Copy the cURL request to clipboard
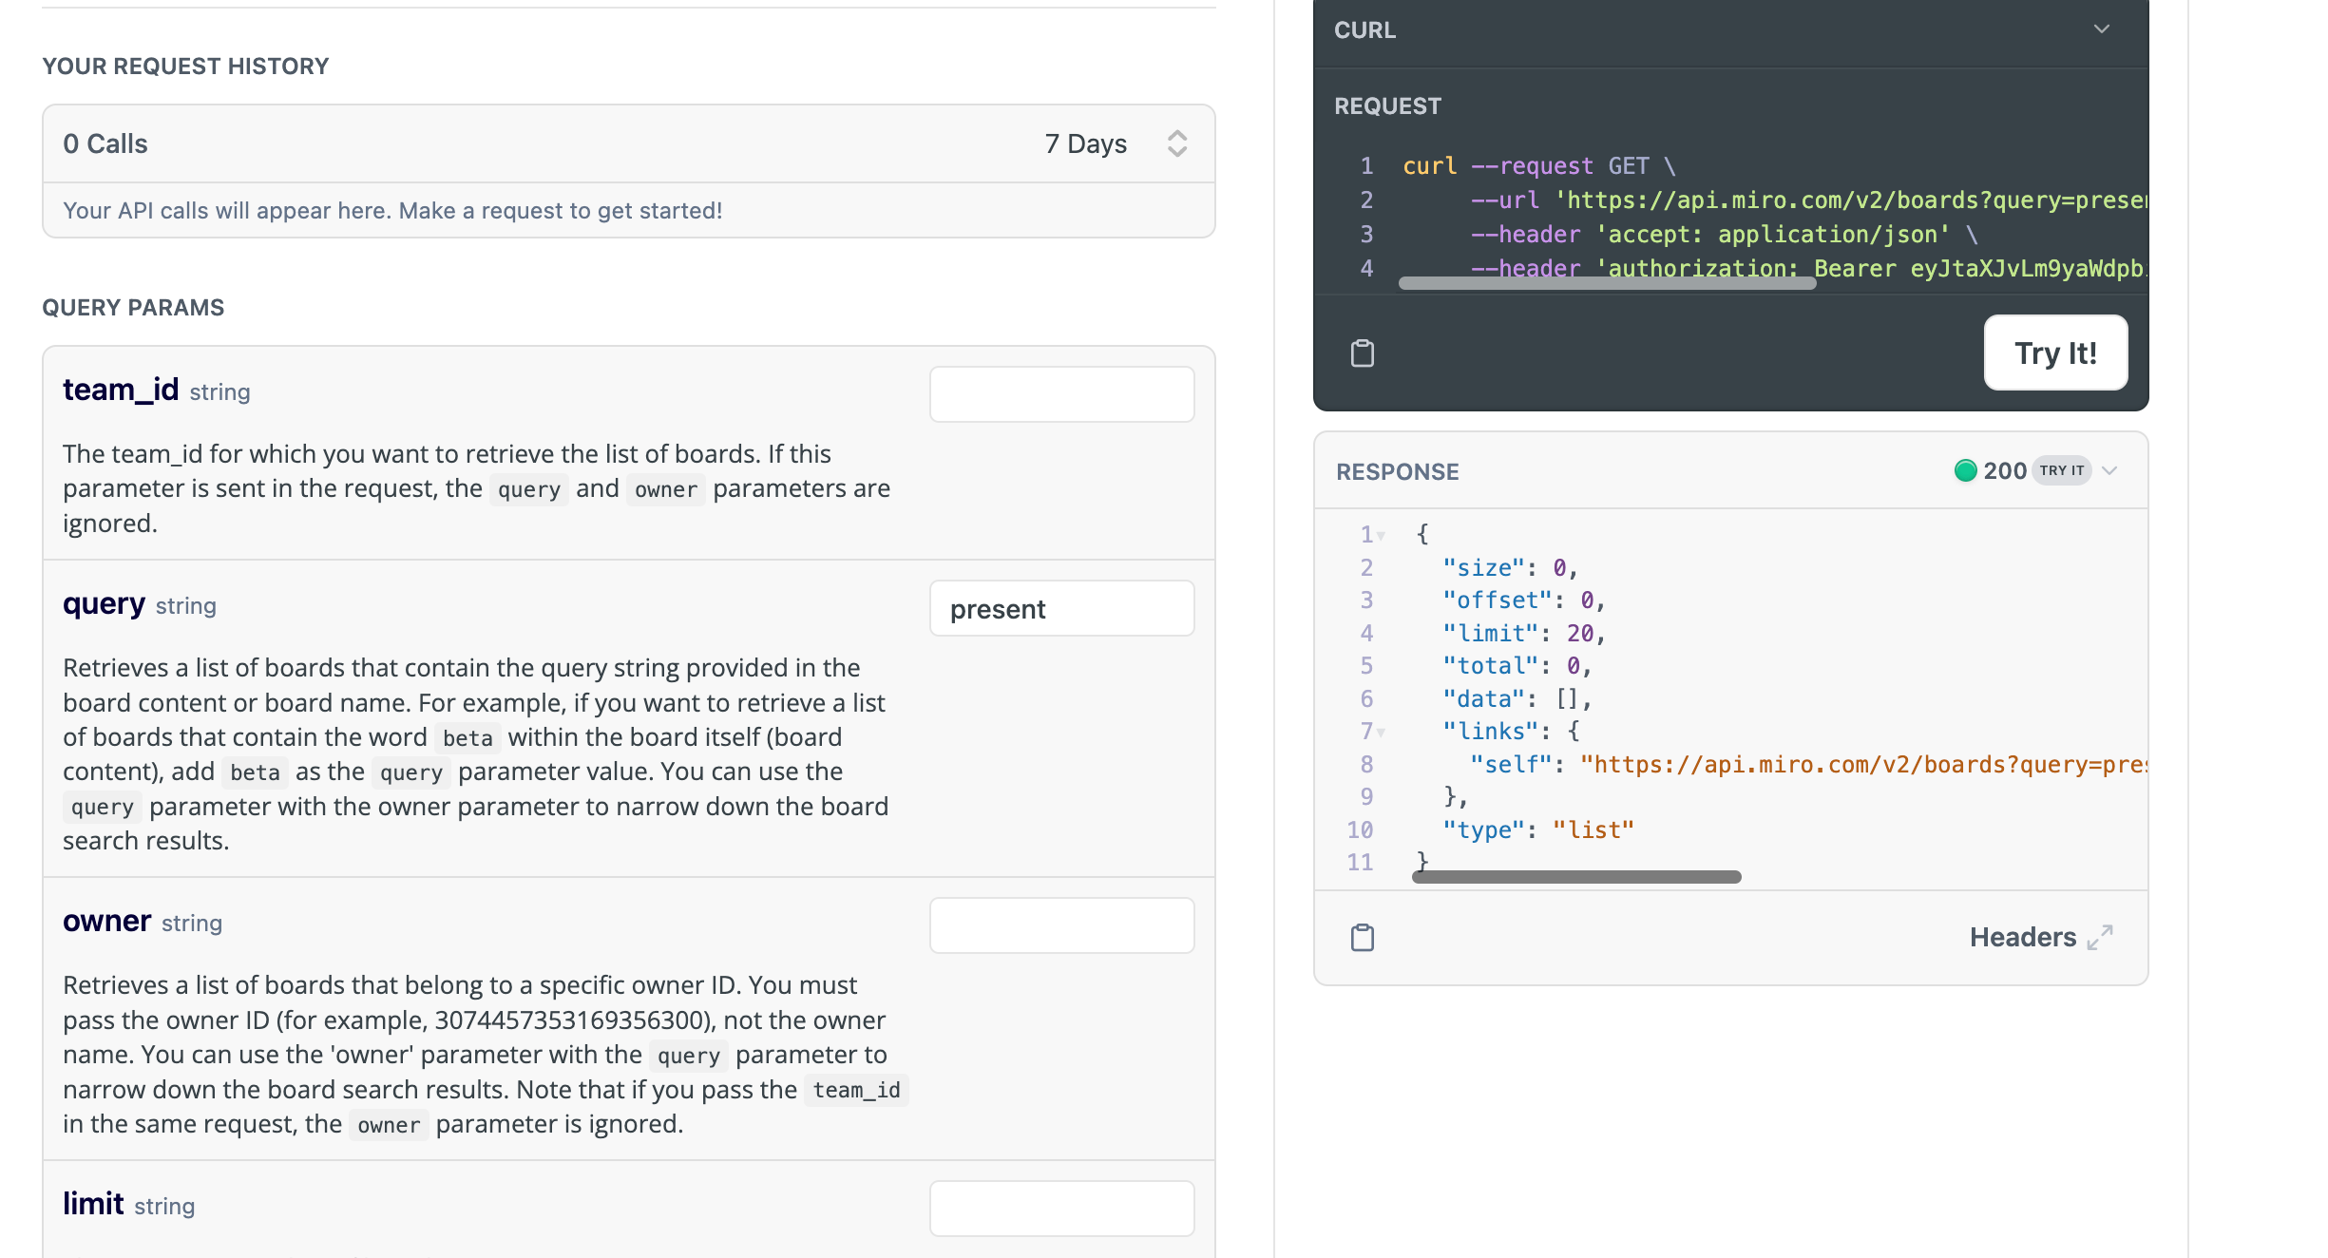 click(x=1362, y=353)
